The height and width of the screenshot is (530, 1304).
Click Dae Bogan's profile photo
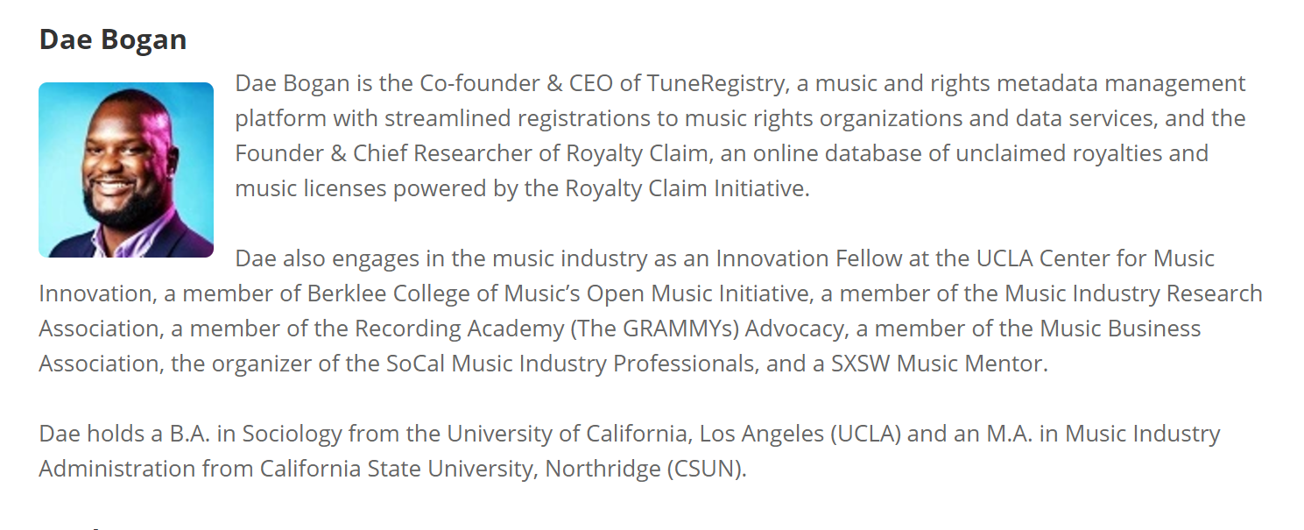click(126, 170)
